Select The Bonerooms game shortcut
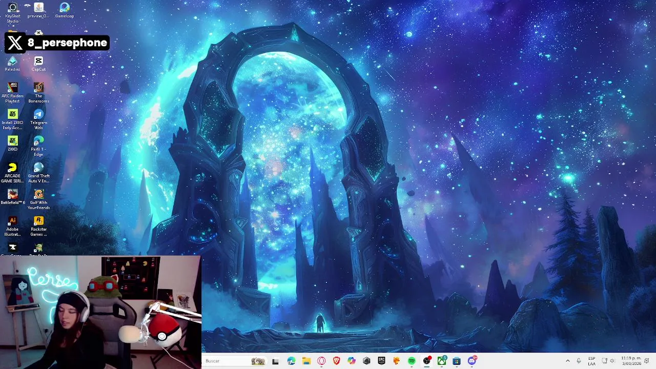Viewport: 656px width, 369px height. coord(38,93)
